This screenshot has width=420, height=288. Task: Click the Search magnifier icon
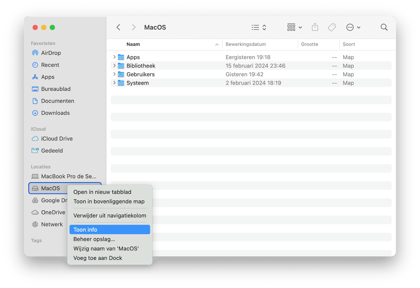click(x=384, y=27)
